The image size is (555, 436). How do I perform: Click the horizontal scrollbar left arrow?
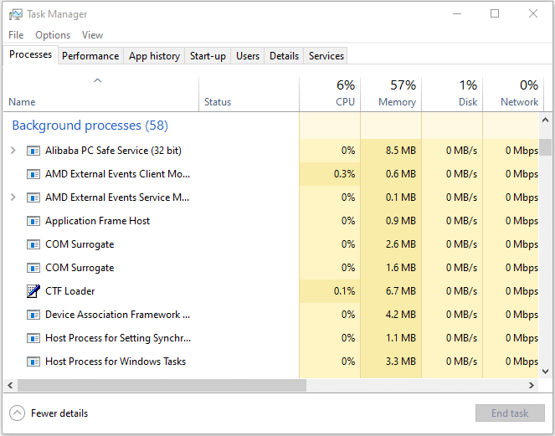pos(10,386)
